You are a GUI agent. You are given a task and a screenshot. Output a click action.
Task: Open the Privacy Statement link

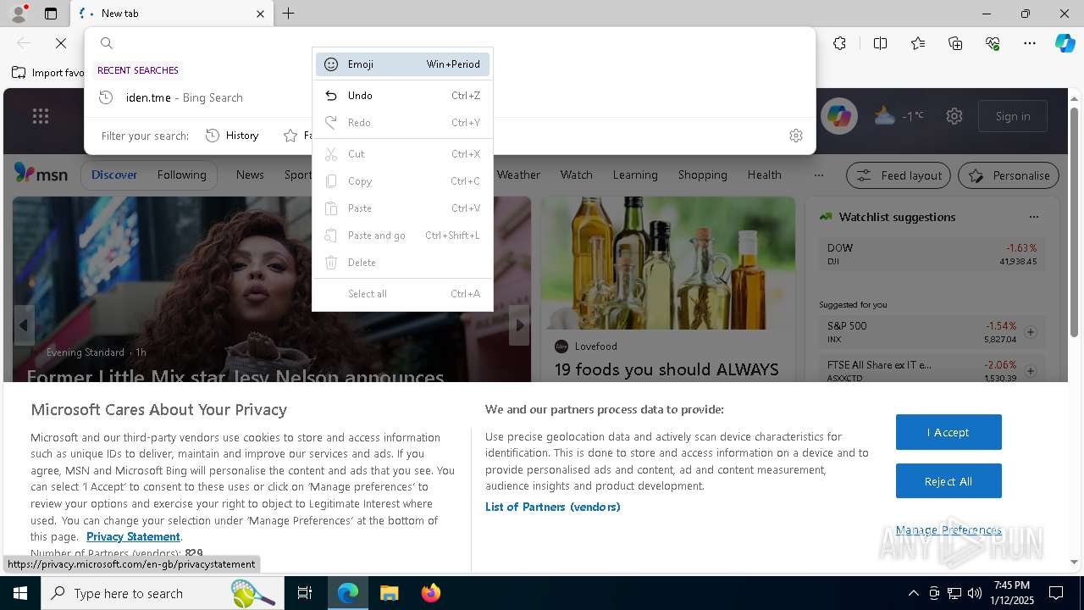point(133,536)
